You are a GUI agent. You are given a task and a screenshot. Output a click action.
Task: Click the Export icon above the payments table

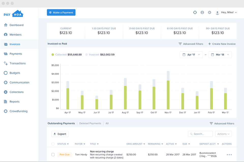click(55, 134)
